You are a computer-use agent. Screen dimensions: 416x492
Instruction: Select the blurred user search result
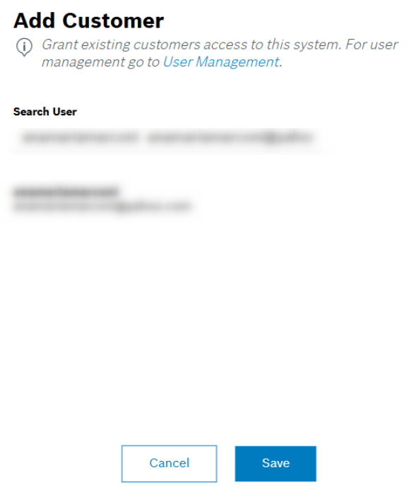[102, 199]
